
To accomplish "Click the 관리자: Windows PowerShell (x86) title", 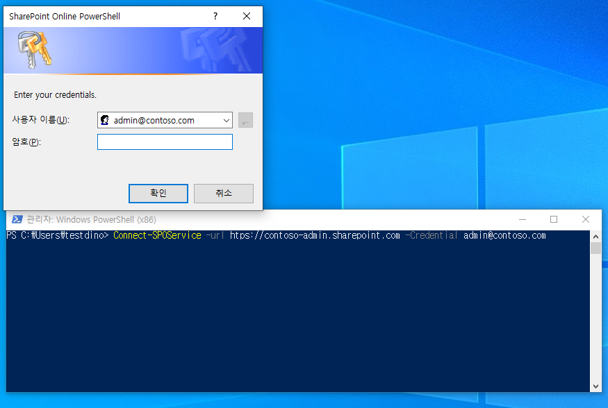I will (x=91, y=219).
